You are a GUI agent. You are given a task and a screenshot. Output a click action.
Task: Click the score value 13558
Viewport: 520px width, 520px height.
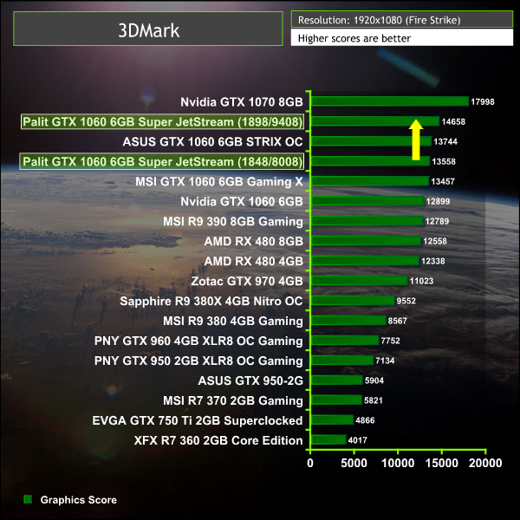pyautogui.click(x=444, y=161)
